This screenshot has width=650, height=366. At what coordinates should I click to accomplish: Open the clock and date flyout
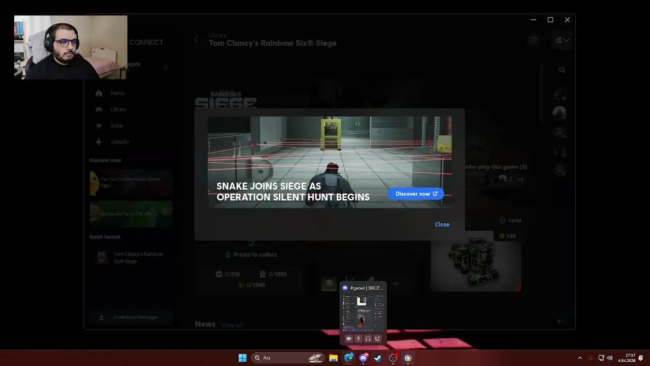coord(627,358)
